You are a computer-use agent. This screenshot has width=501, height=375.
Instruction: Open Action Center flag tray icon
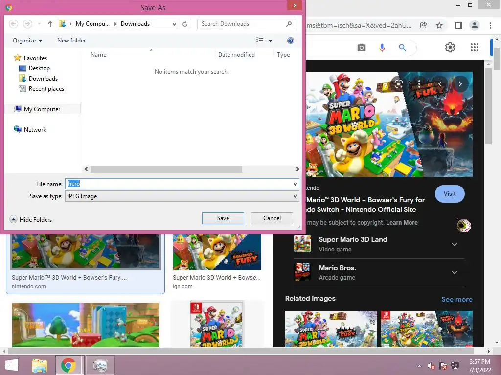point(443,366)
